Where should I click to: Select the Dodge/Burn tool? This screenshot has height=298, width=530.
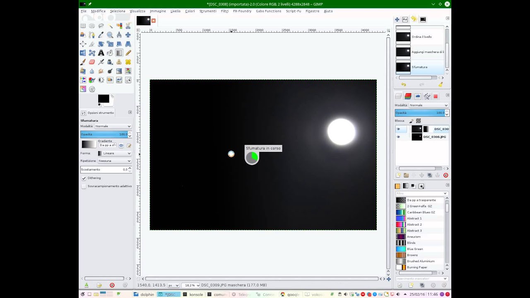110,71
